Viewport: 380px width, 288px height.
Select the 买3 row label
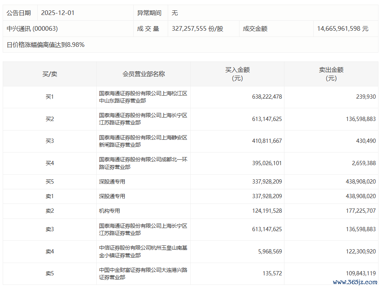coord(50,141)
